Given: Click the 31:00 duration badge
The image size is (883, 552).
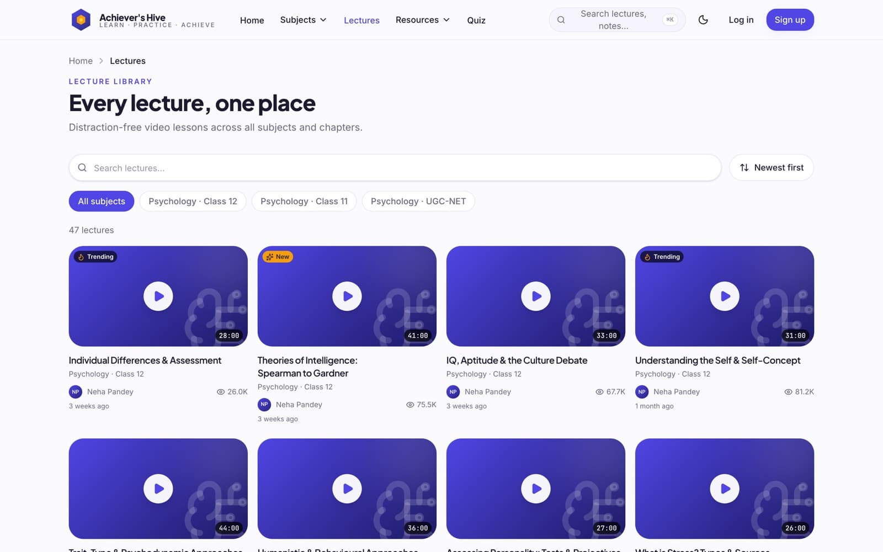Looking at the screenshot, I should tap(795, 336).
